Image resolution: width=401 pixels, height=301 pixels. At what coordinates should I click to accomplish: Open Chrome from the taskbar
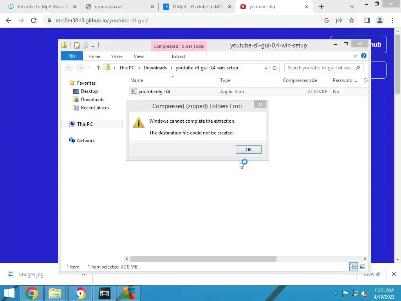(x=32, y=293)
